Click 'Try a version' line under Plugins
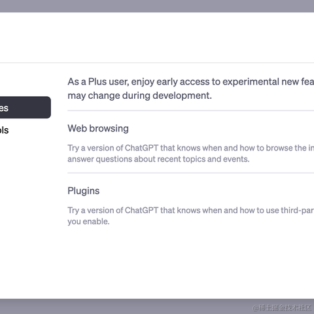Screen dimensions: 314x314 pyautogui.click(x=191, y=211)
